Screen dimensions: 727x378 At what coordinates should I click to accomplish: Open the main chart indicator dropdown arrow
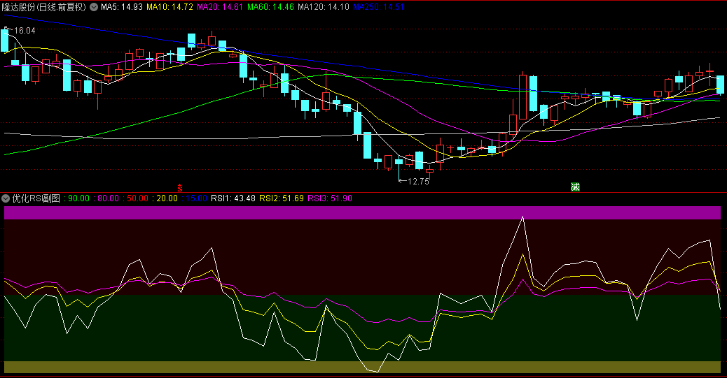[x=94, y=7]
